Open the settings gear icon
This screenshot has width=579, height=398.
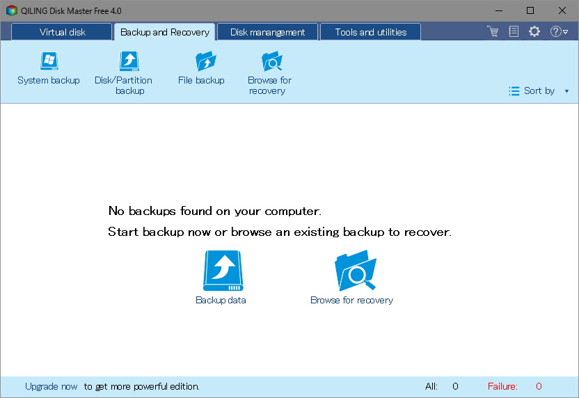(534, 31)
